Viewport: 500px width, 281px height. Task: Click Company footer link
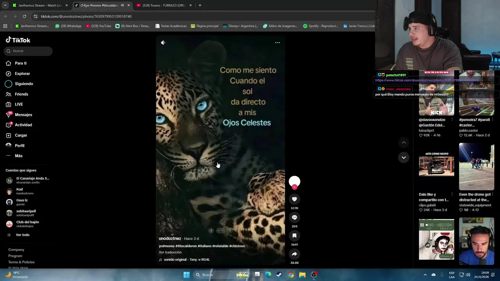[x=16, y=250]
